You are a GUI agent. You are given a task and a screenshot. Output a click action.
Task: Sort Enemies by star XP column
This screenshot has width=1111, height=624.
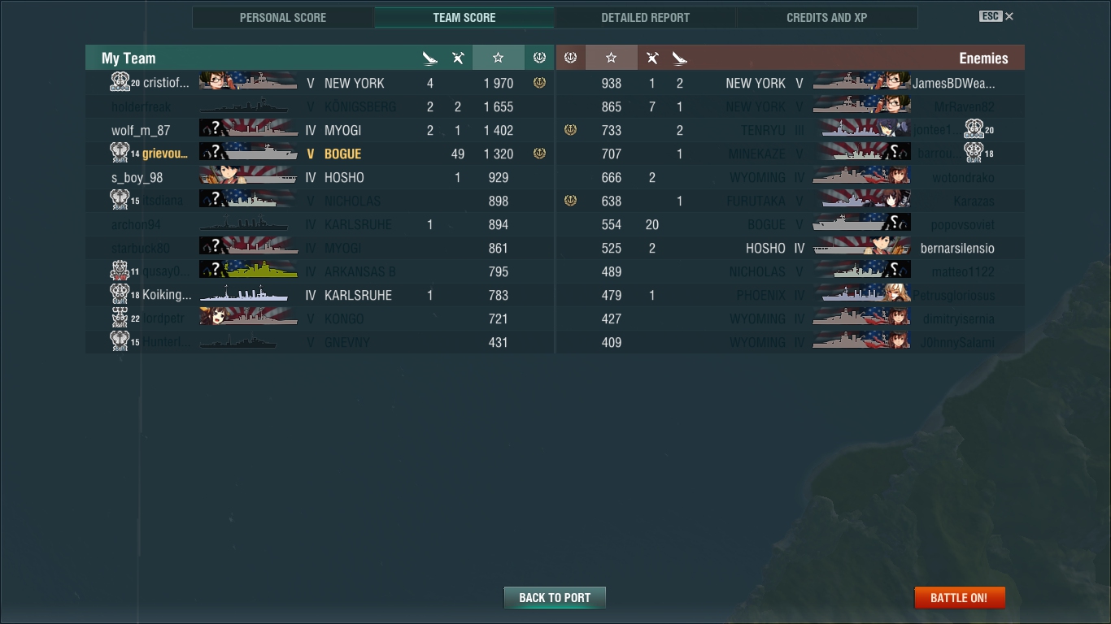pos(611,58)
